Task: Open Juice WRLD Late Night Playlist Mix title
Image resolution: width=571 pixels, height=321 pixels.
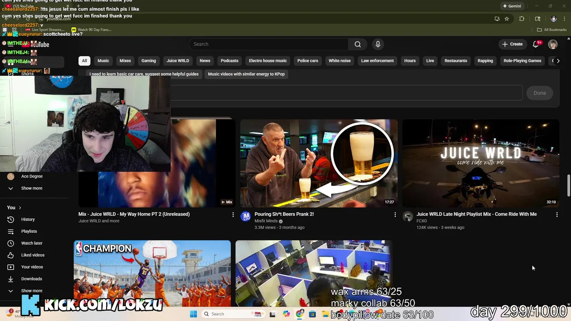Action: coord(476,214)
